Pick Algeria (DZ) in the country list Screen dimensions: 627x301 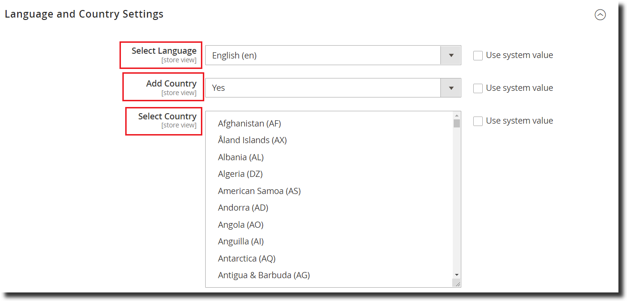click(x=240, y=174)
